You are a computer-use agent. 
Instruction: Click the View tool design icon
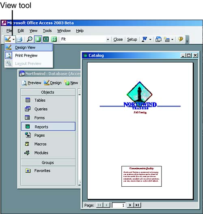pyautogui.click(x=8, y=39)
